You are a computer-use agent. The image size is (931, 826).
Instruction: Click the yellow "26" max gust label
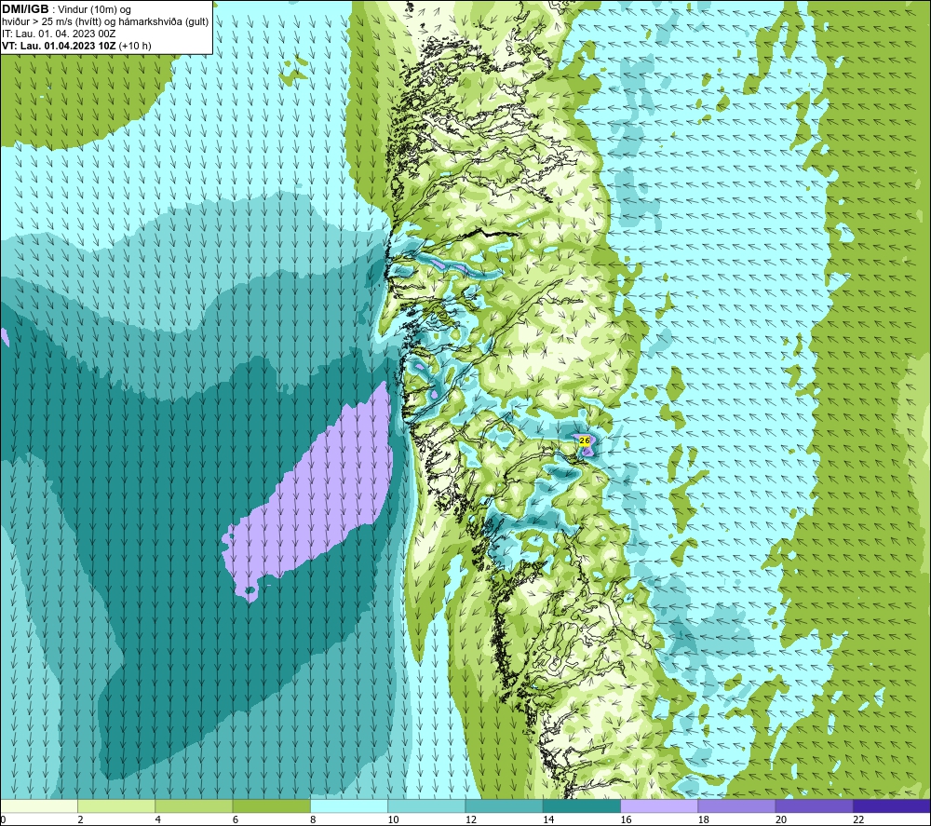pyautogui.click(x=585, y=440)
